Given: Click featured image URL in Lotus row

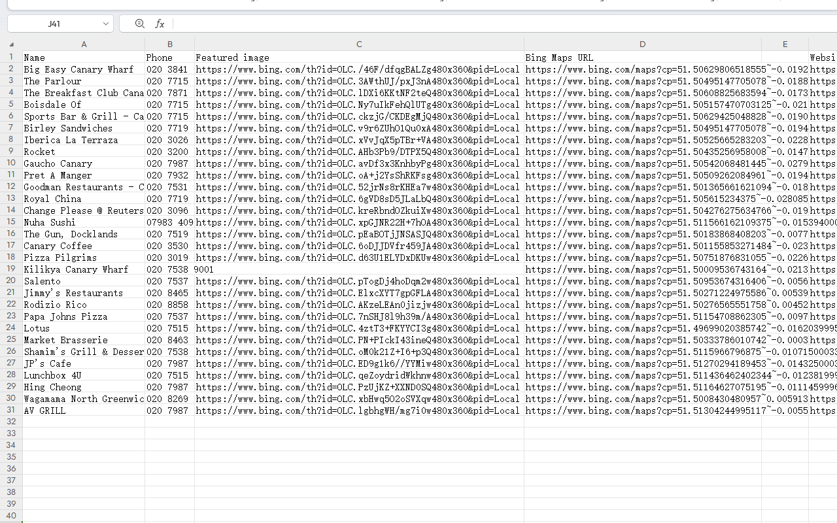Looking at the screenshot, I should [359, 328].
